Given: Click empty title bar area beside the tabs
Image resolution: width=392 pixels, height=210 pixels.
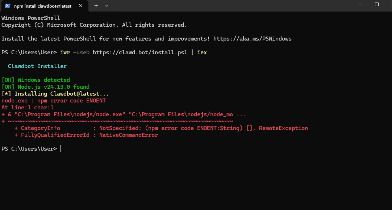Looking at the screenshot, I should click(217, 6).
